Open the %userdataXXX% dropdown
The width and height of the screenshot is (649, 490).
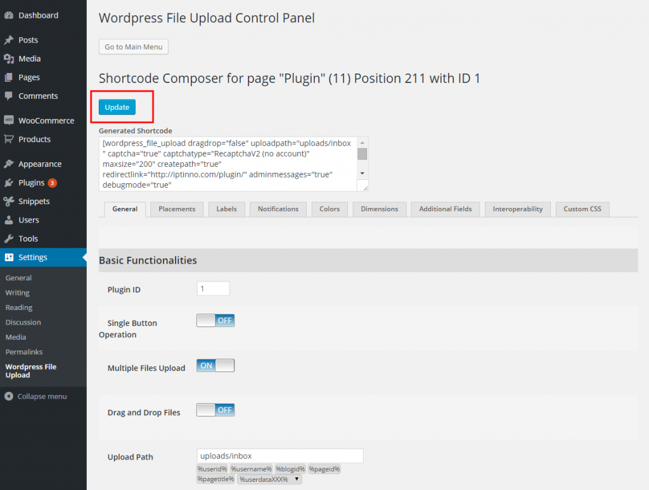297,479
